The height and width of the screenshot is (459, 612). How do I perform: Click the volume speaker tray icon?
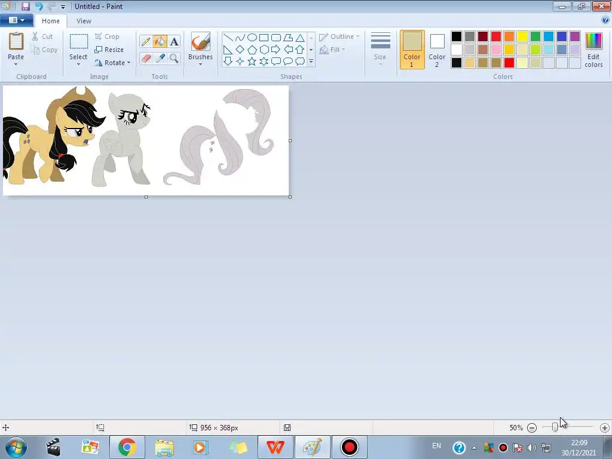[x=531, y=447]
